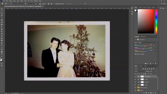The height and width of the screenshot is (94, 167).
Task: Open crop settings gear menu
Action: pyautogui.click(x=51, y=4)
